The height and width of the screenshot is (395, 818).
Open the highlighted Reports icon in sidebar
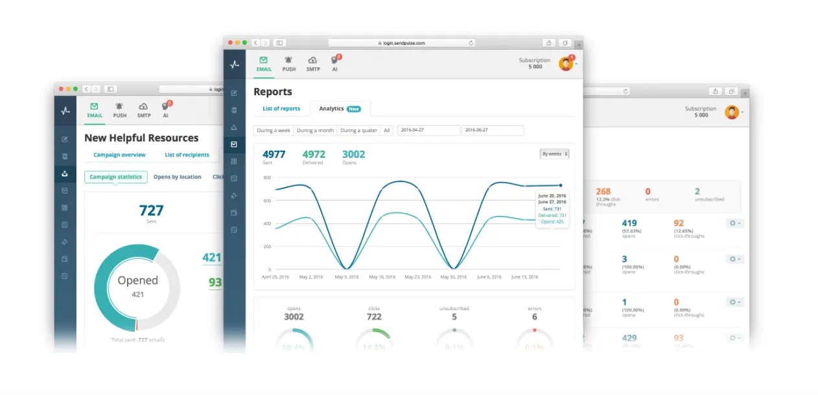[234, 144]
